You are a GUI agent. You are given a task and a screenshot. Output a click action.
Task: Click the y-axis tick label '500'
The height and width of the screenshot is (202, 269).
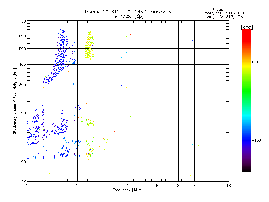click(x=22, y=49)
